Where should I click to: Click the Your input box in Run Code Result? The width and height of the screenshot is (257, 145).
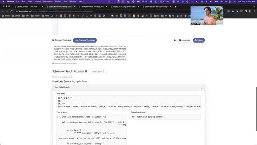[x=128, y=102]
